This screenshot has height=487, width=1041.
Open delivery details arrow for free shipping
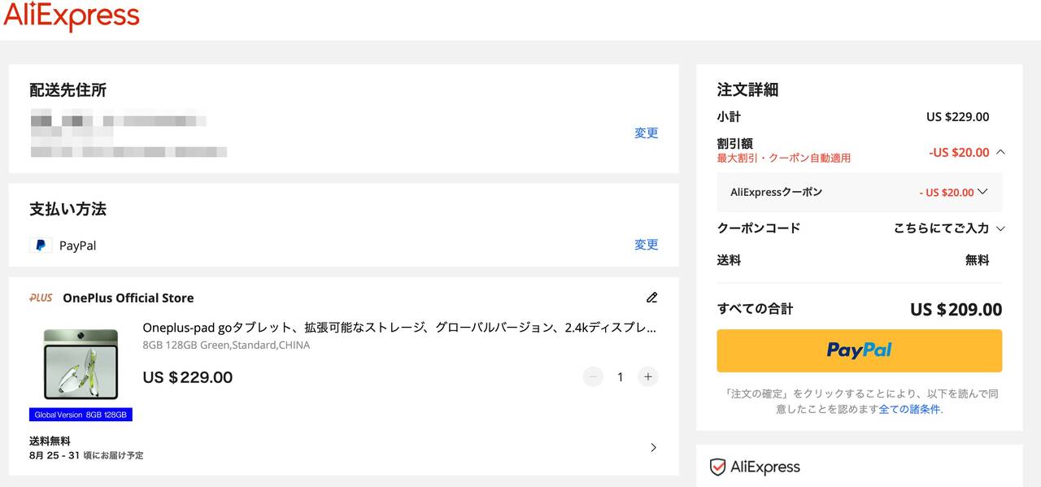click(653, 447)
